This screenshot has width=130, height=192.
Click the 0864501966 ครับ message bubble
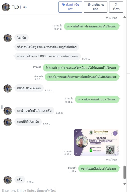point(29,88)
